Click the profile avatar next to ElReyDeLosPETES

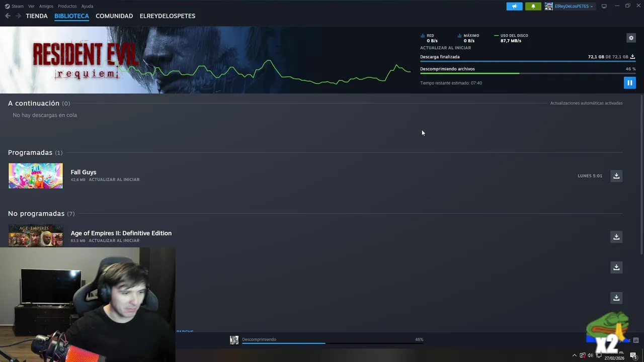pos(549,6)
